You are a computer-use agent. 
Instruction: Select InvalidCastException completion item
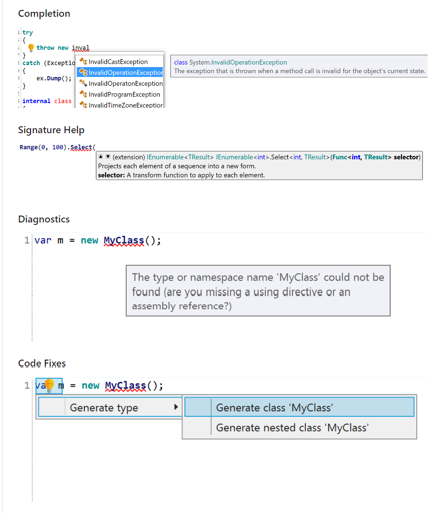[120, 62]
